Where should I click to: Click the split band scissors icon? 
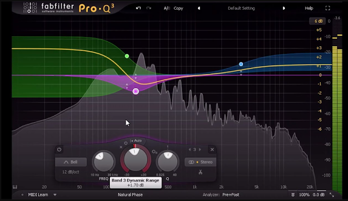(201, 172)
